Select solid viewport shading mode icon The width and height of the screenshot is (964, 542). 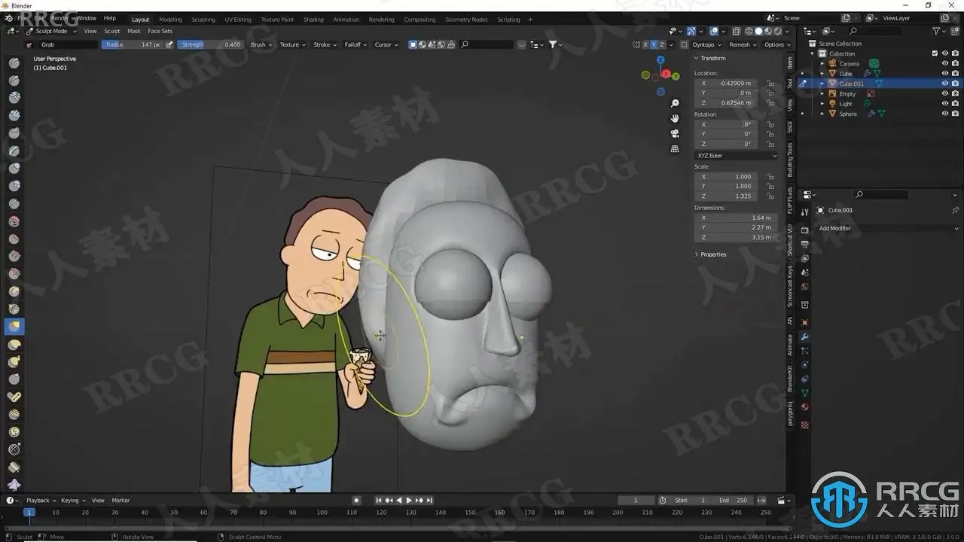point(758,31)
